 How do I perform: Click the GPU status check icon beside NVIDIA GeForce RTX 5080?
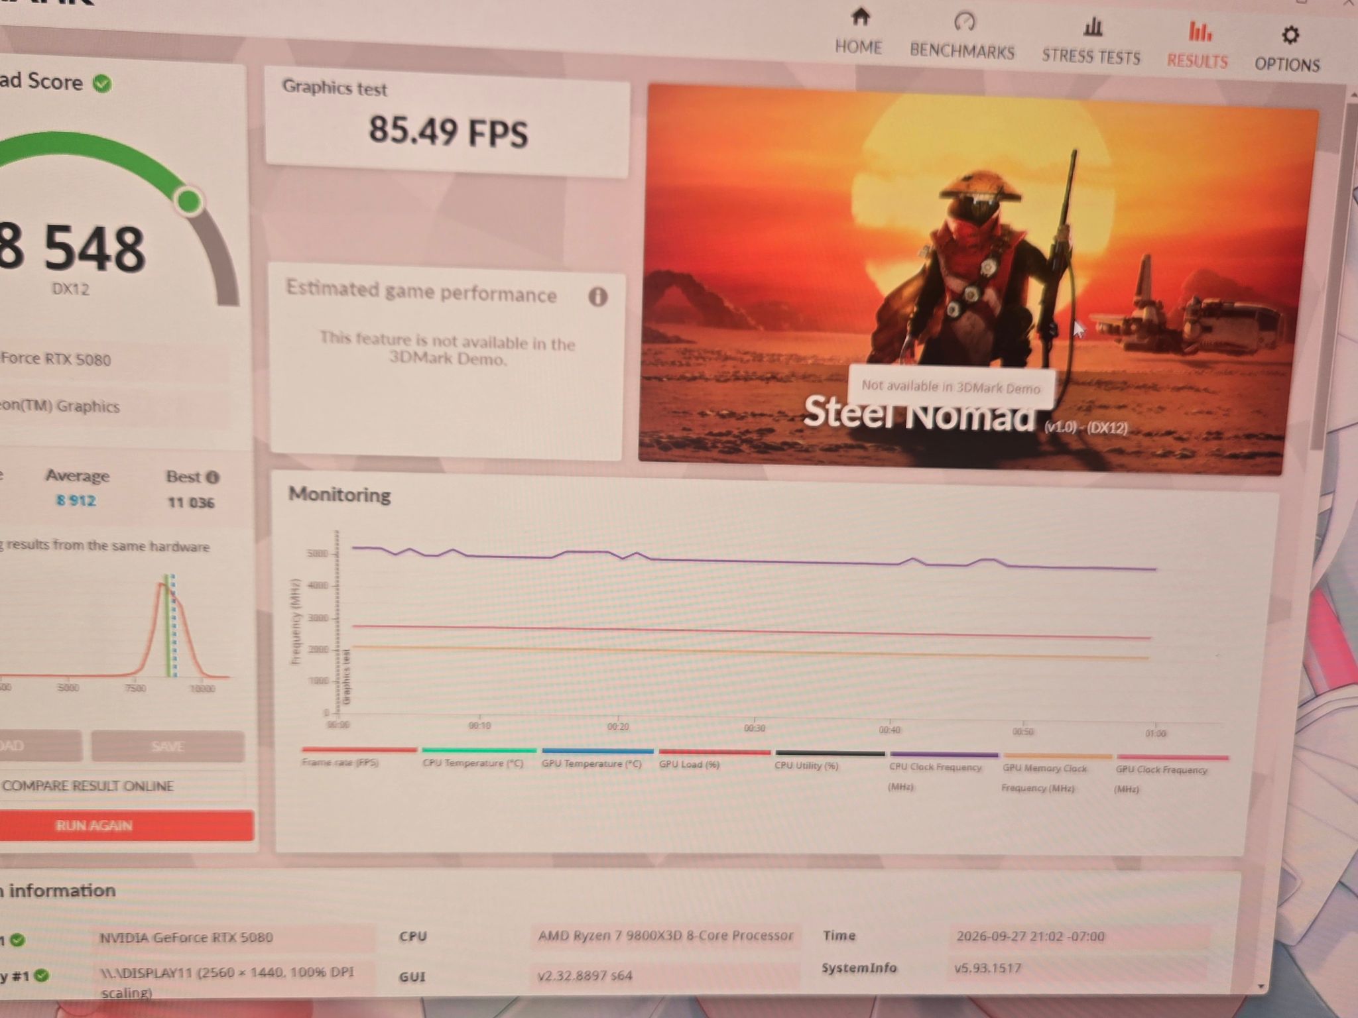click(18, 940)
